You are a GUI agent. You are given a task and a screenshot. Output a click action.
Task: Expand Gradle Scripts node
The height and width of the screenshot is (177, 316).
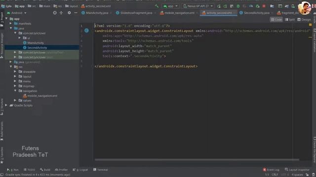pos(6,105)
